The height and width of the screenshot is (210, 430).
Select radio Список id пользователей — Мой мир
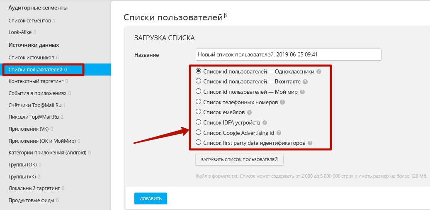coord(198,92)
